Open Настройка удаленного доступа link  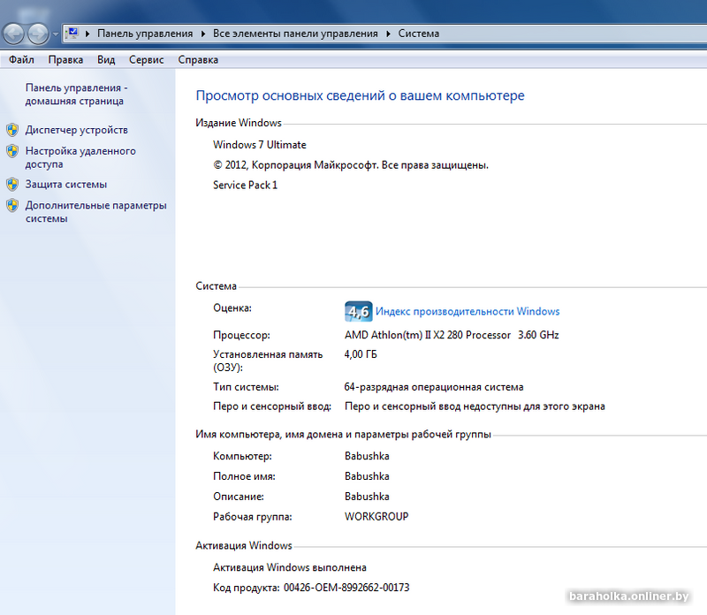(80, 157)
